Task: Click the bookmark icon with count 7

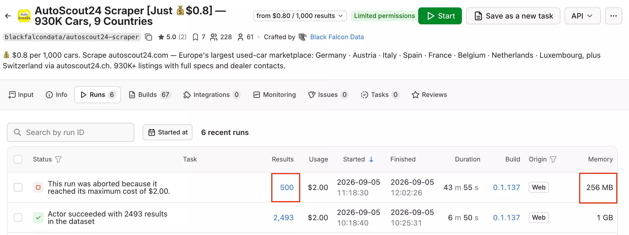Action: coord(195,37)
